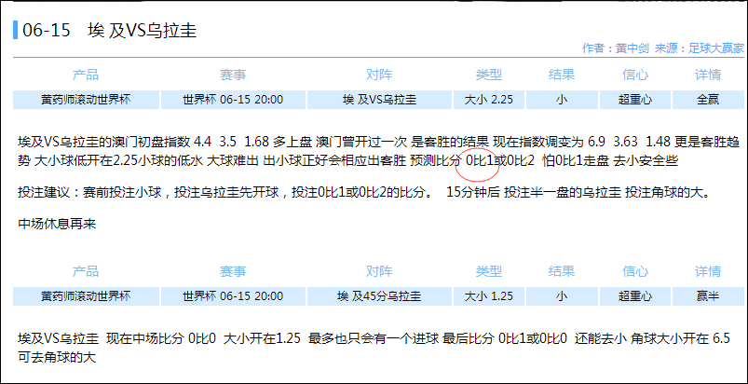Viewport: 748px width, 384px height.
Task: Click 对阵 header of the 全赢 table
Action: (379, 75)
